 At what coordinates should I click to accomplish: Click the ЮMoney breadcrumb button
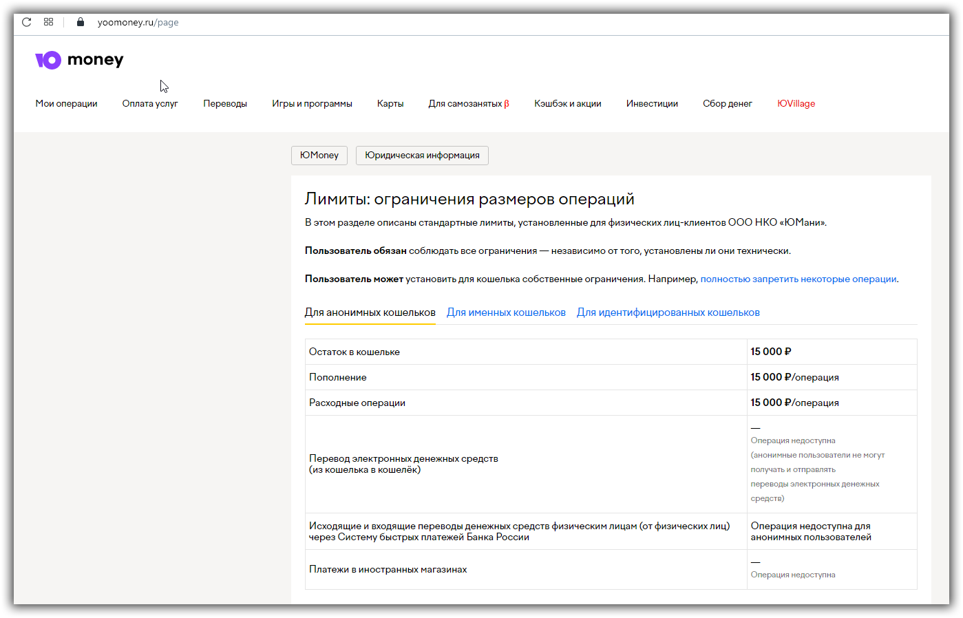coord(319,156)
